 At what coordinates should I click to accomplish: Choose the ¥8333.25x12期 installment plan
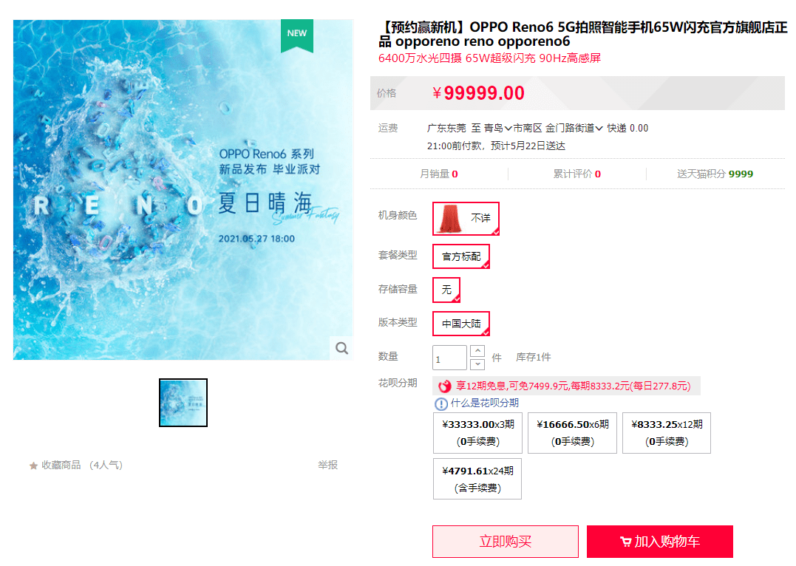[x=667, y=433]
